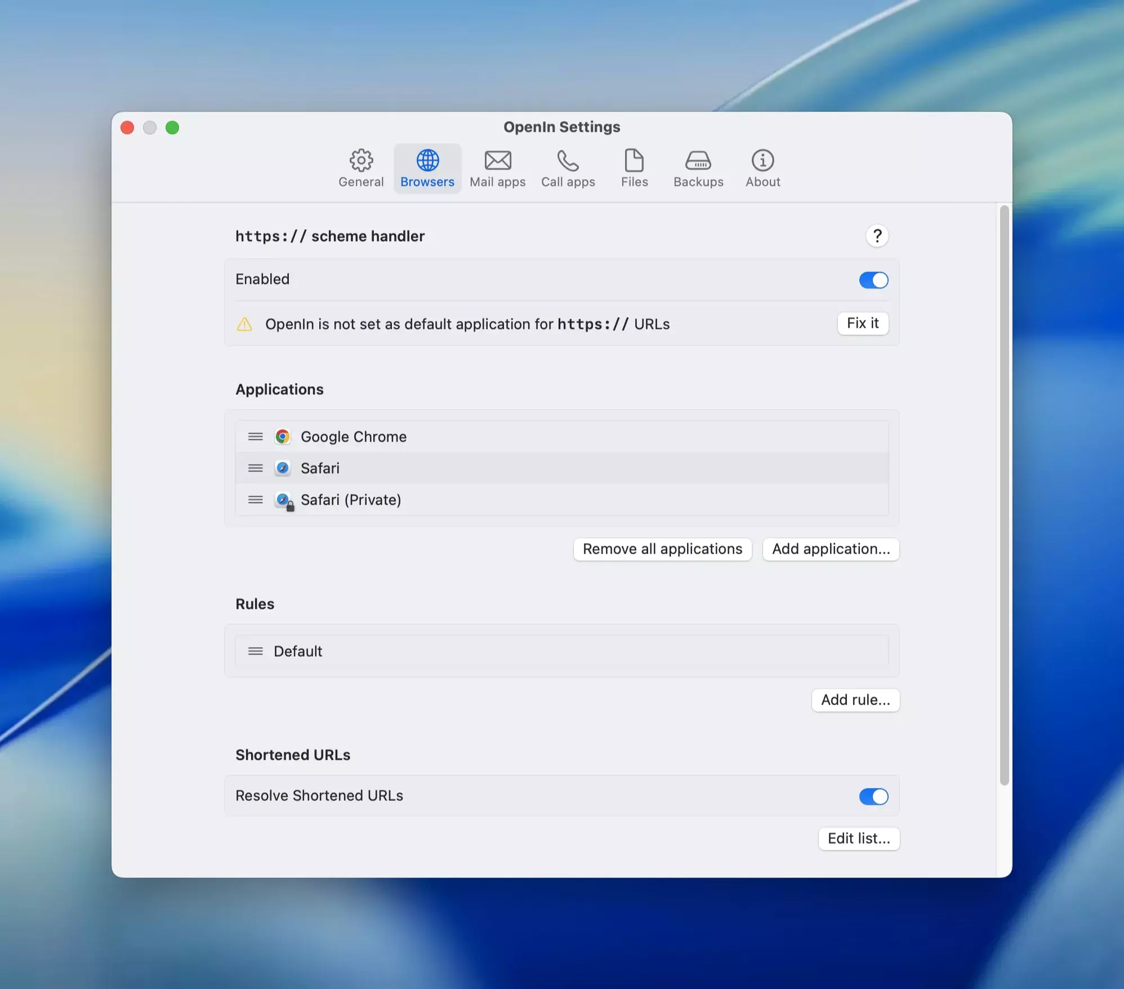Click the Safari (Private) icon with lock
The image size is (1124, 989).
[284, 500]
